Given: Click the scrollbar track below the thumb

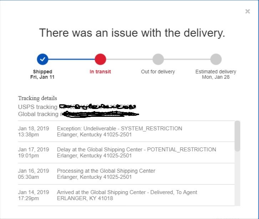Looking at the screenshot, I should [x=237, y=178].
